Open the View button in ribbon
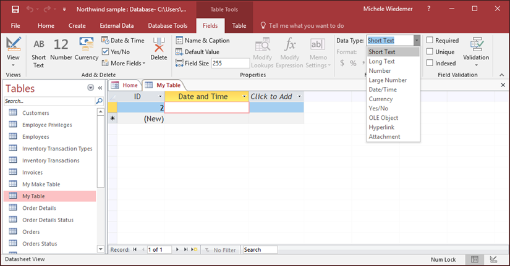The image size is (510, 266). click(x=13, y=52)
